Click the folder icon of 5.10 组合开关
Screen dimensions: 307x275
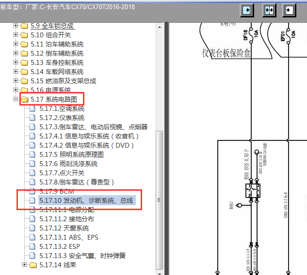click(x=24, y=35)
